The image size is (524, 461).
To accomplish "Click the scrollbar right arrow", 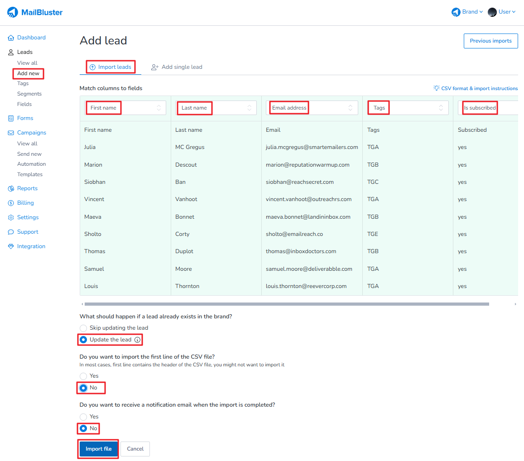I will pyautogui.click(x=516, y=304).
